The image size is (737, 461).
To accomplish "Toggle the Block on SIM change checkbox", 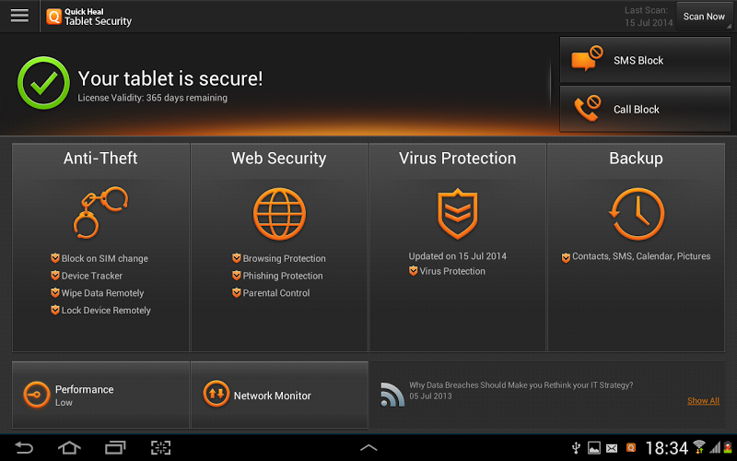I will [x=55, y=259].
